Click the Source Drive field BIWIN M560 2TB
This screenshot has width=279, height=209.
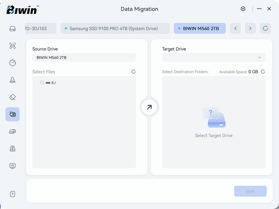point(84,58)
